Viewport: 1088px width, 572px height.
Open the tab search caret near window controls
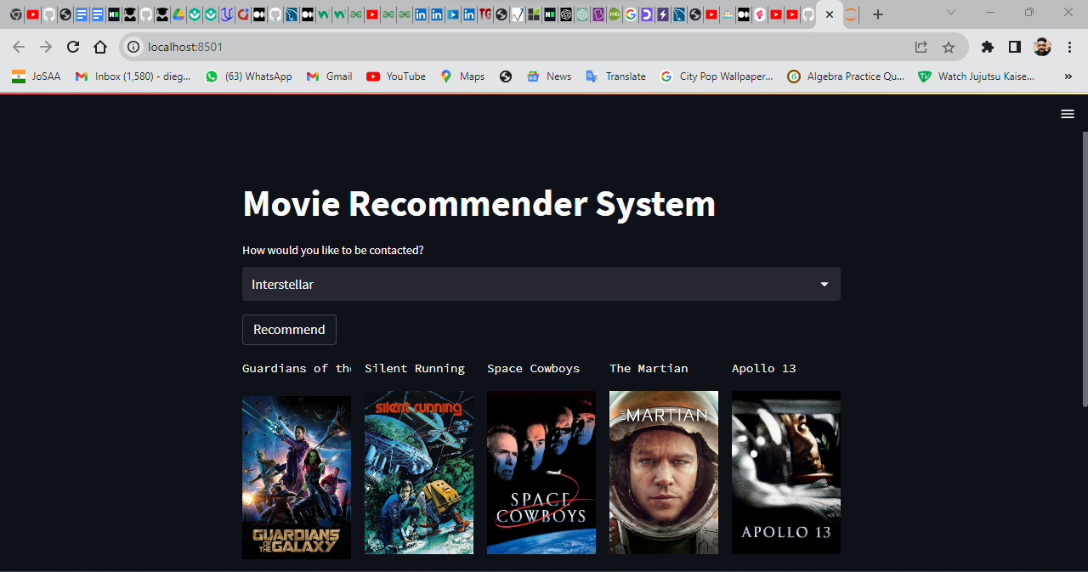click(951, 13)
